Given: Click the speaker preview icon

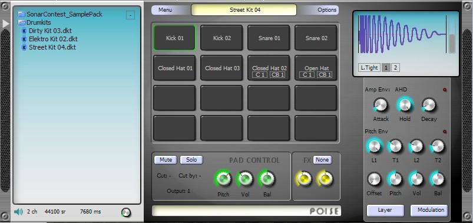Looking at the screenshot, I should tap(18, 212).
